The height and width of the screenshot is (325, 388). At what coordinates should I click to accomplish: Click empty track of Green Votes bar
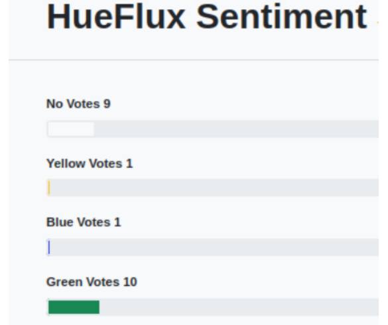point(239,307)
